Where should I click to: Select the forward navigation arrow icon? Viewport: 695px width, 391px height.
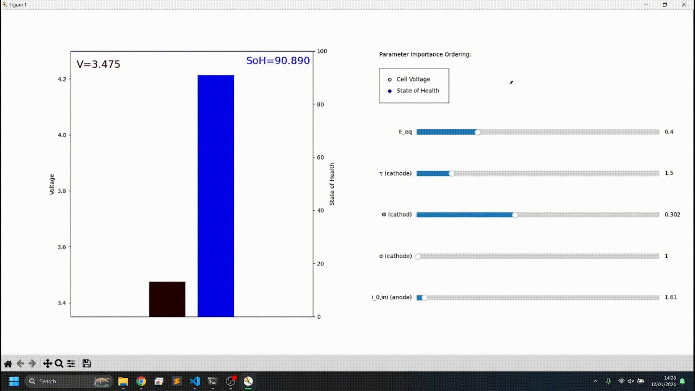pyautogui.click(x=32, y=363)
